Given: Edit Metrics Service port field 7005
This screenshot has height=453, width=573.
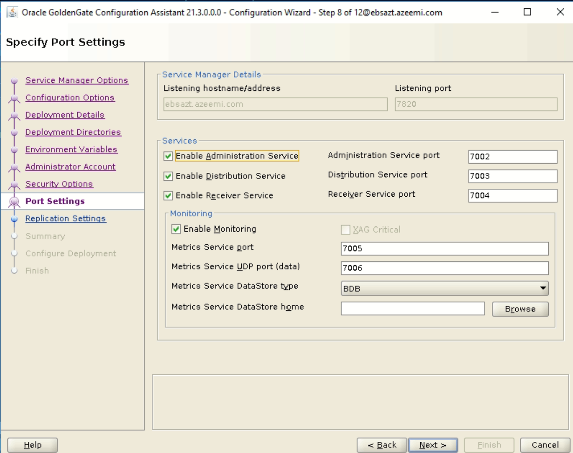Looking at the screenshot, I should click(445, 249).
